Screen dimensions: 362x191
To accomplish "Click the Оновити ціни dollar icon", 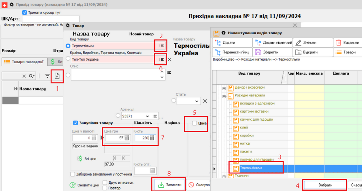I will (72, 185).
